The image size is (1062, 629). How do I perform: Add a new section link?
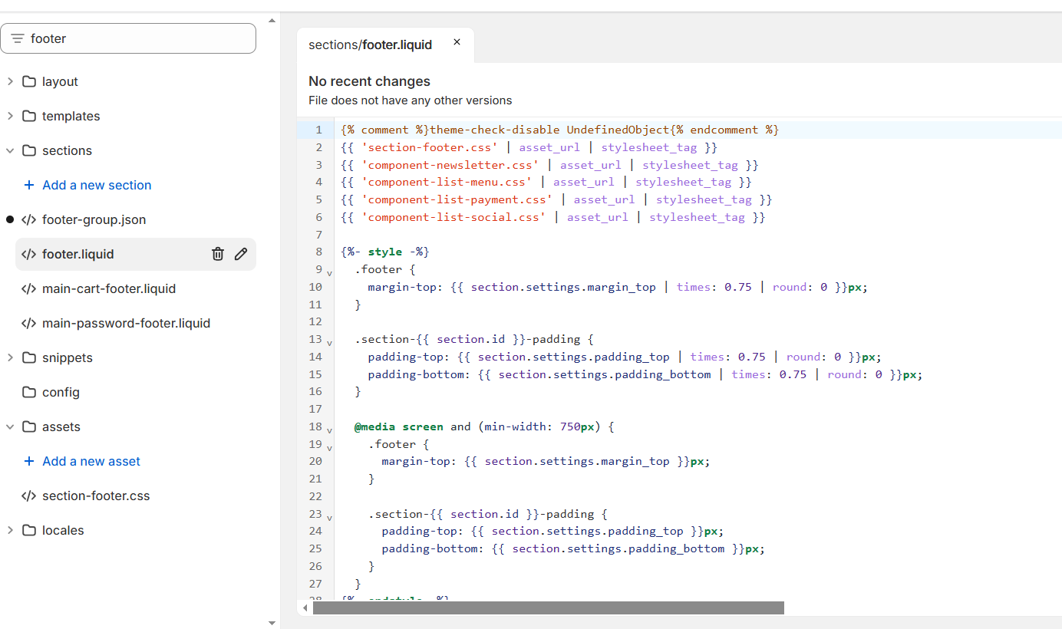coord(97,185)
